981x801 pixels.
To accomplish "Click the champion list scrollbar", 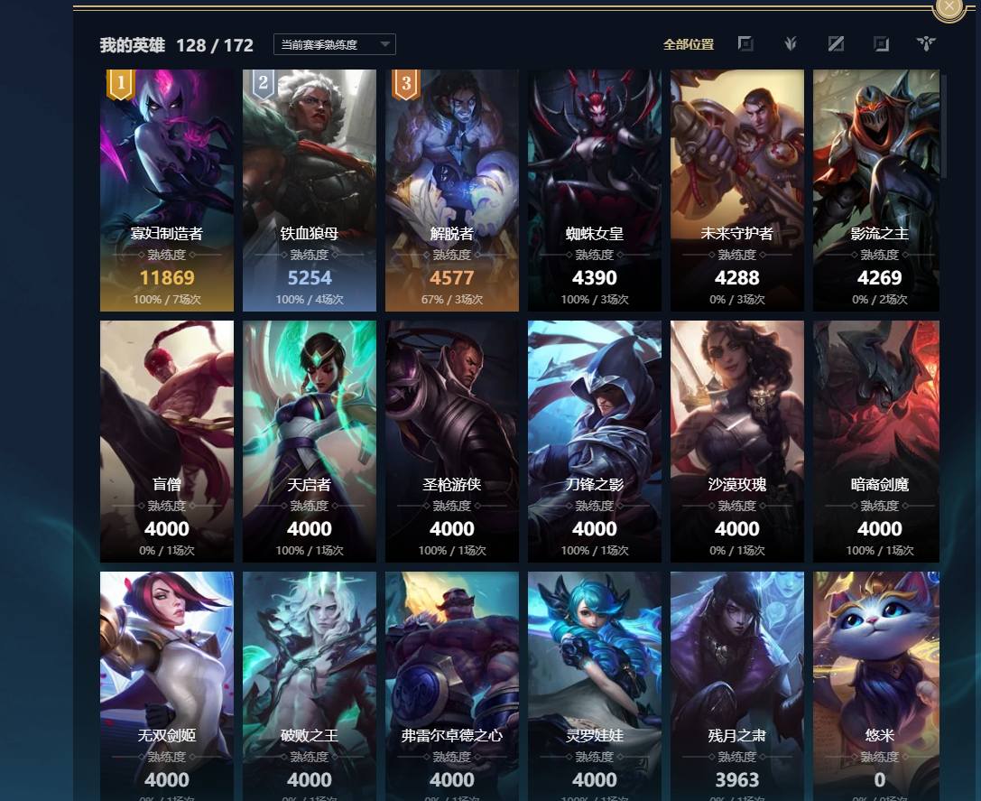I will 943,126.
